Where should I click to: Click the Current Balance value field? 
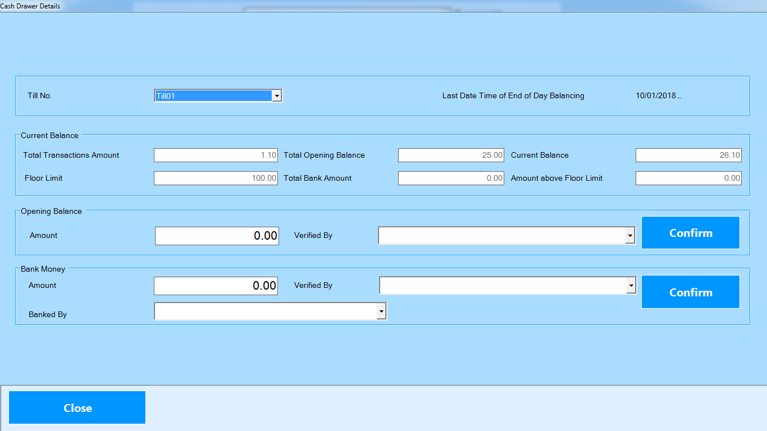click(x=688, y=155)
